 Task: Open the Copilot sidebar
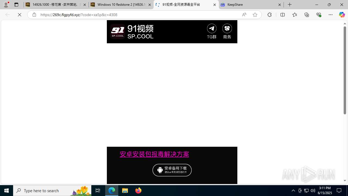(x=342, y=15)
